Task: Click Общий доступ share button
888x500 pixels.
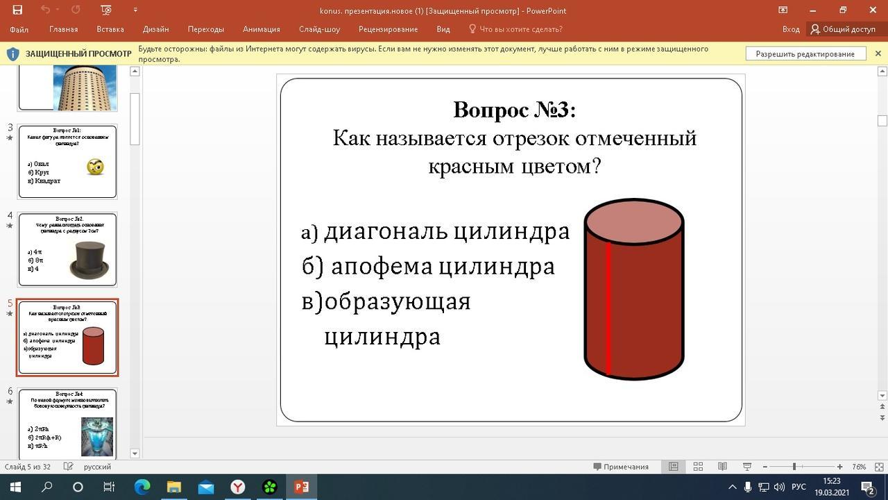Action: click(843, 29)
